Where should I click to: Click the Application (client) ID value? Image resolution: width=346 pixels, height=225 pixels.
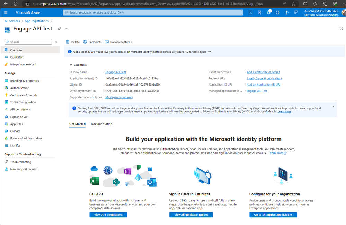coord(132,78)
